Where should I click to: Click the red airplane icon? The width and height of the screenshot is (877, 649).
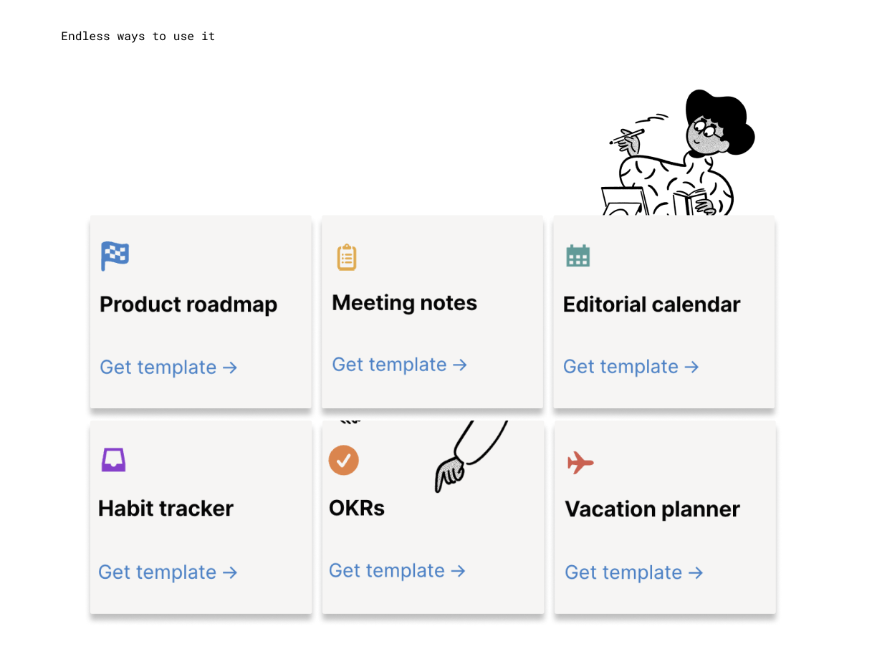580,463
